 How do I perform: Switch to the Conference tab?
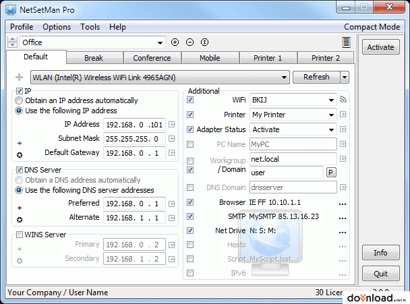[x=152, y=58]
